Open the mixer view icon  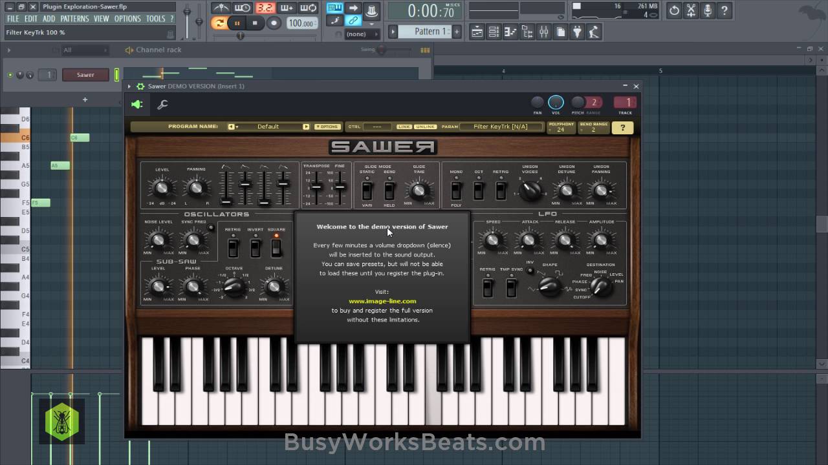[544, 32]
